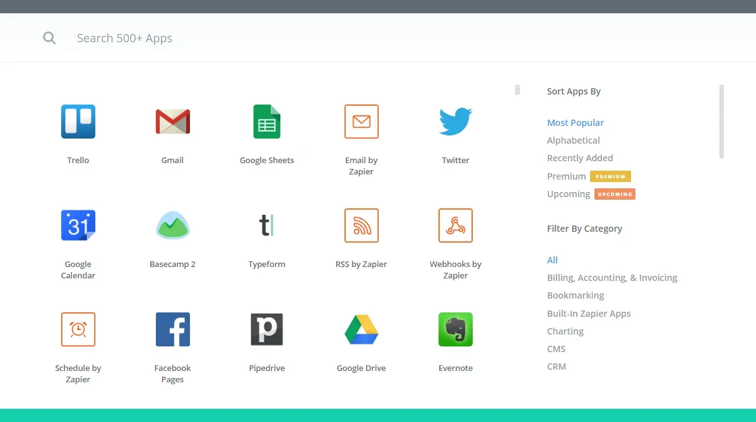Image resolution: width=756 pixels, height=422 pixels.
Task: Click the search magnifier icon
Action: click(x=49, y=38)
